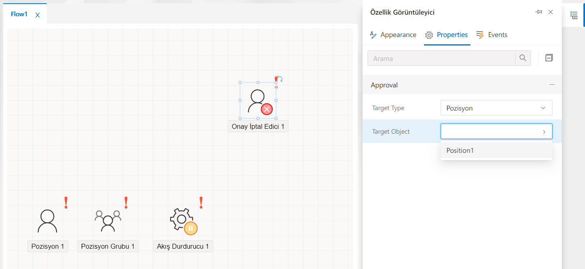585x269 pixels.
Task: Select the Onay İptal Edici 1 node icon
Action: click(258, 101)
